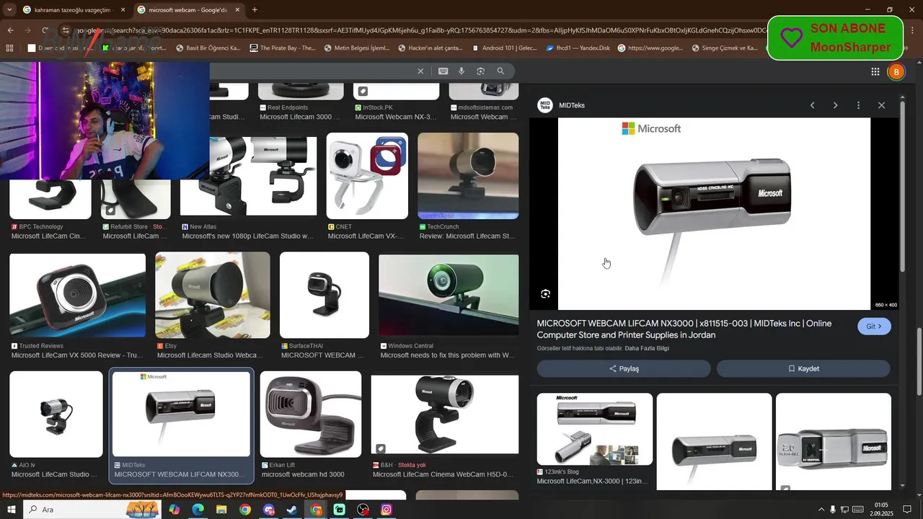
Task: Select the Etsy Lifecam Studio image
Action: [x=213, y=295]
